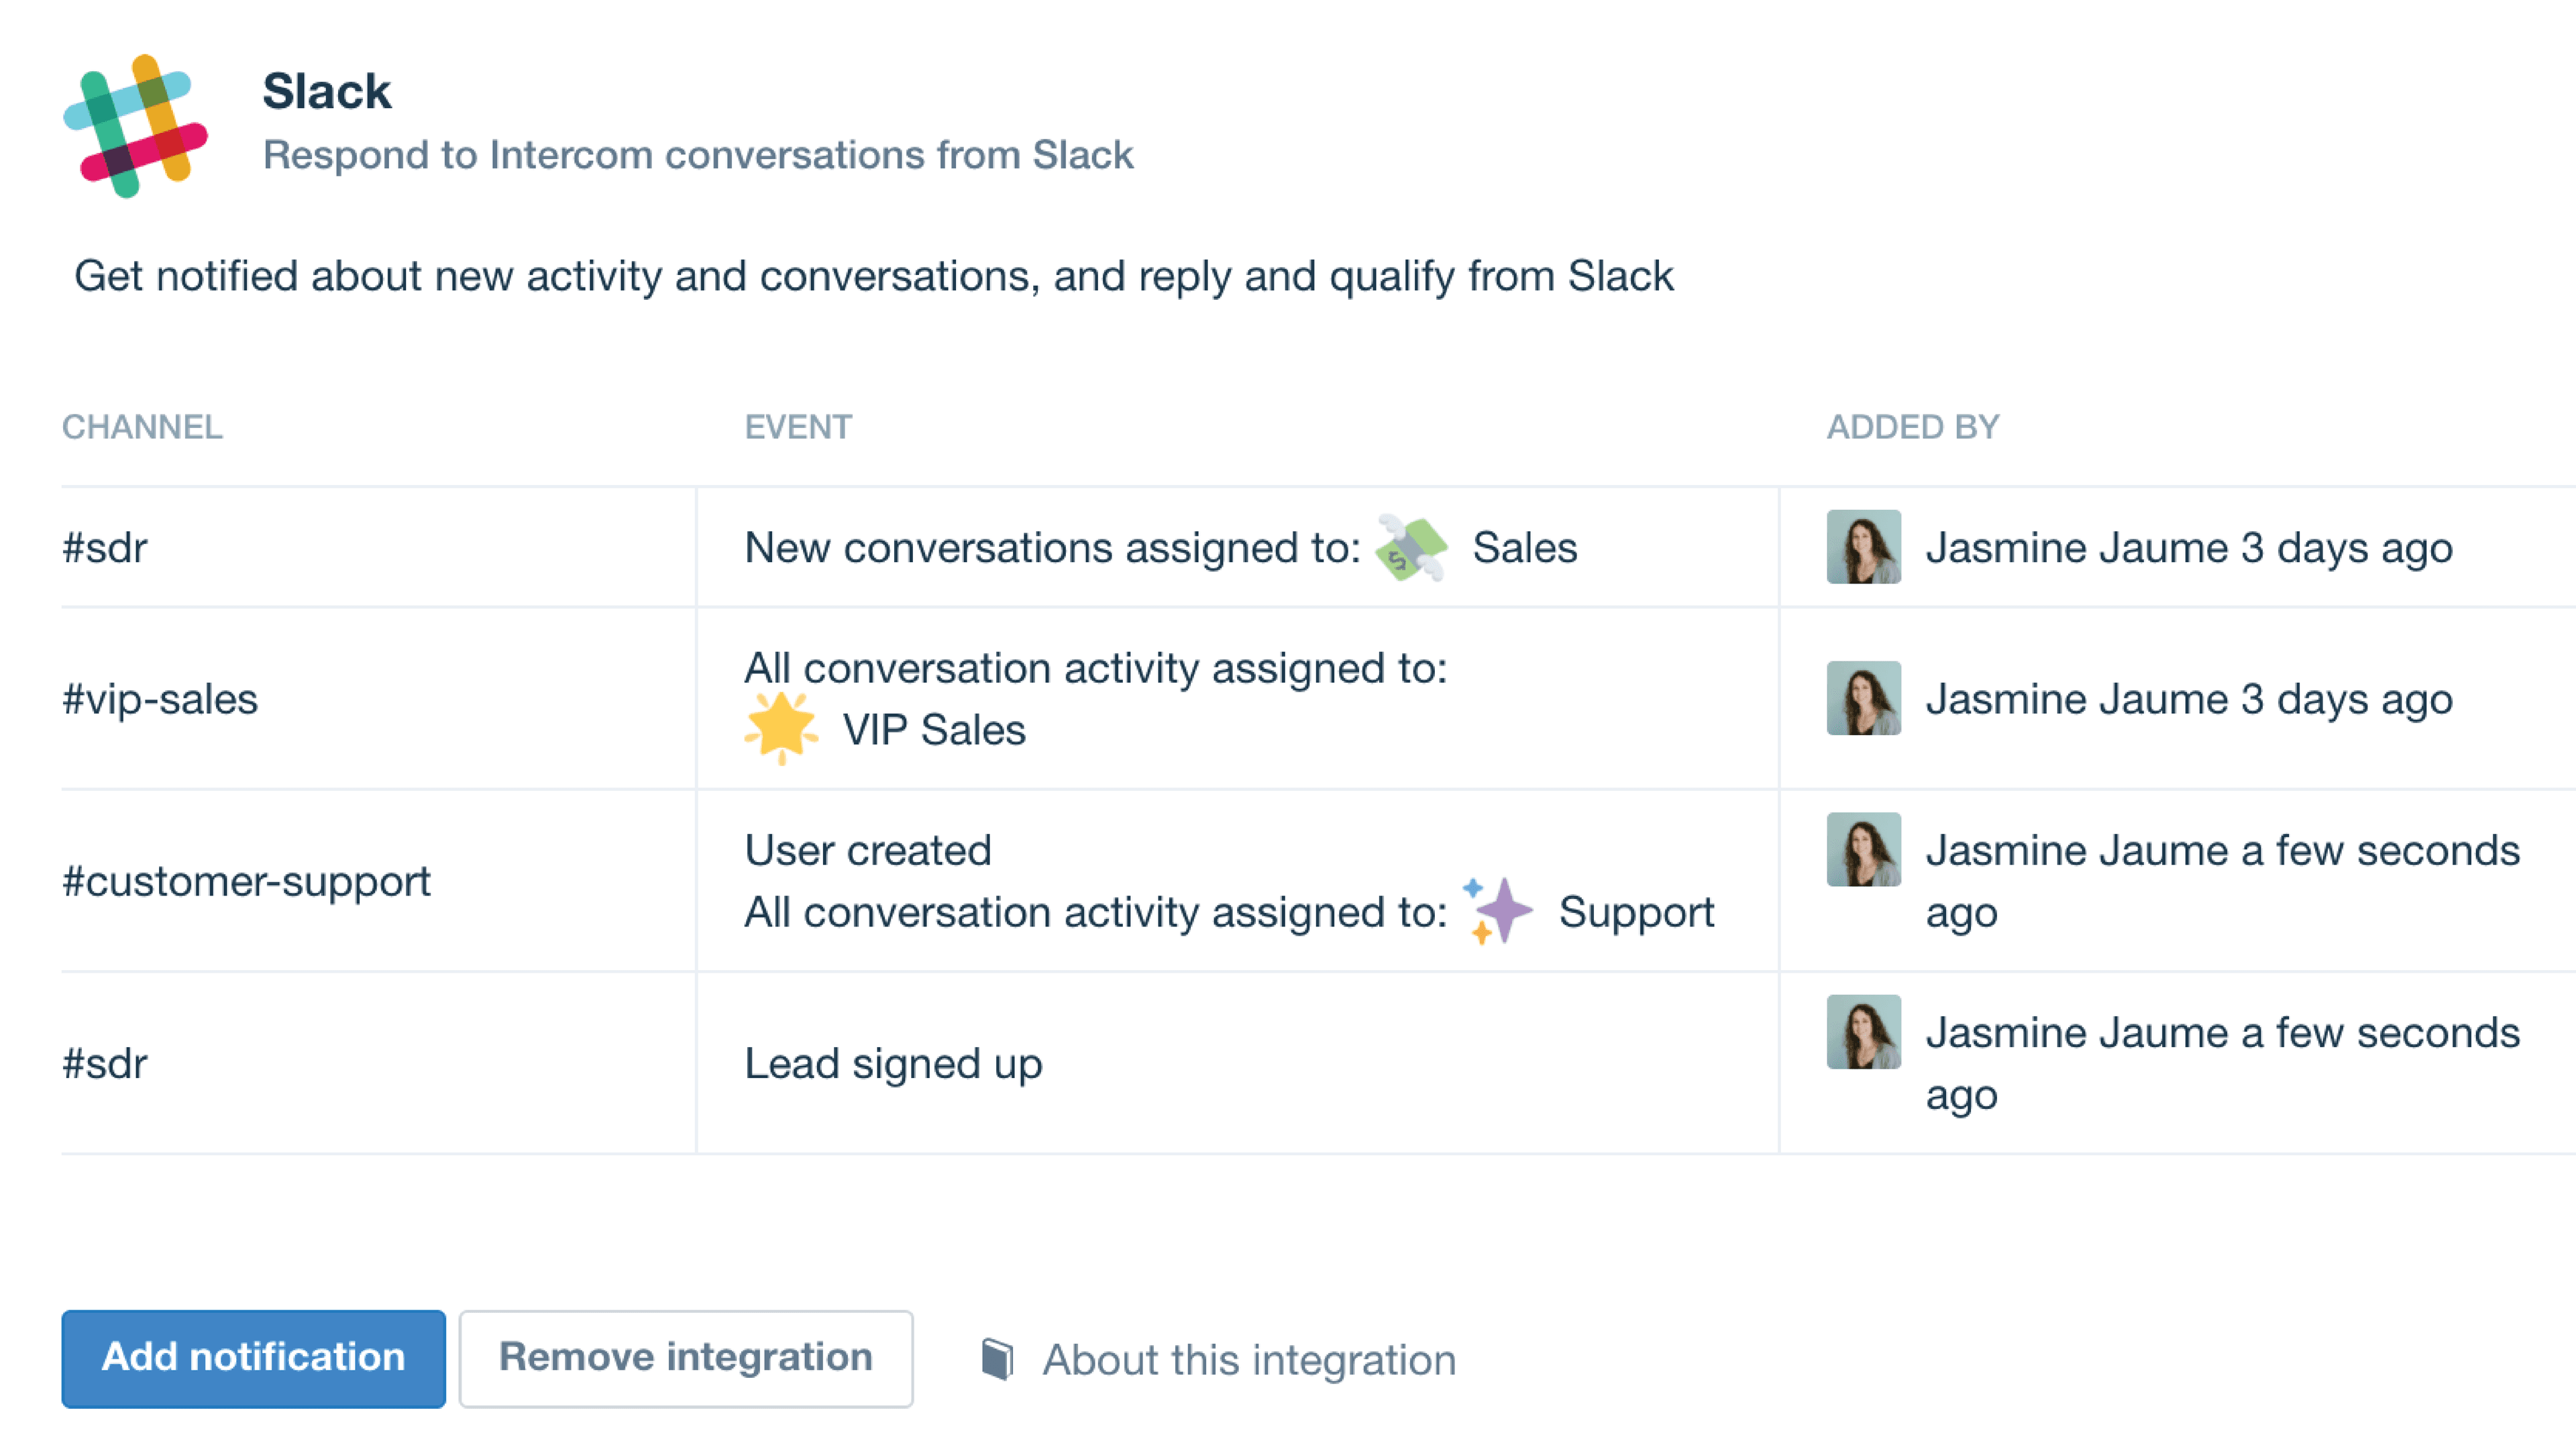Click 'Jasmine Jaume 3 days ago' in #vip-sales row
Screen dimensions: 2576x1449
(2189, 699)
